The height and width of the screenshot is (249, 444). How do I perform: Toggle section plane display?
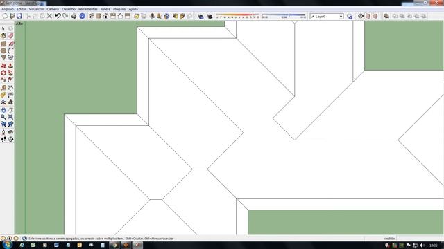368,16
